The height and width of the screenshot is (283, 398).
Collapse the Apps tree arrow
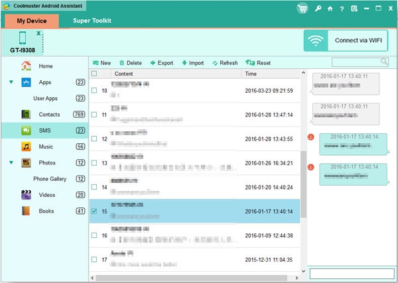click(11, 82)
